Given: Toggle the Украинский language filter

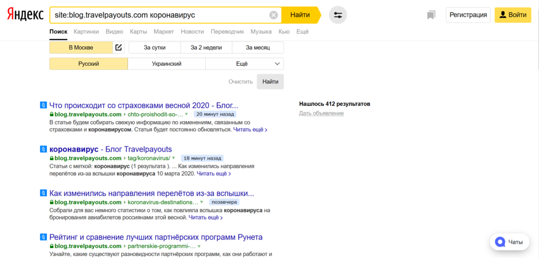Looking at the screenshot, I should tap(166, 64).
